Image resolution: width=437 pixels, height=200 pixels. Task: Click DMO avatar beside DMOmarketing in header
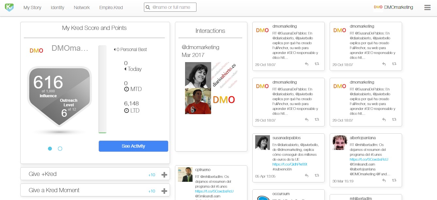378,7
